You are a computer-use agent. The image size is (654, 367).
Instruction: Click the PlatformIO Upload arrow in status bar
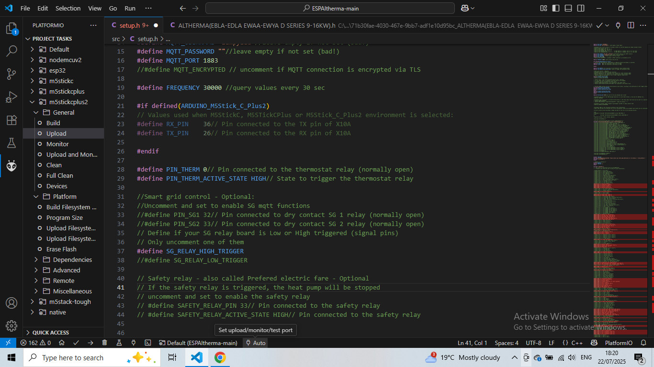[90, 343]
